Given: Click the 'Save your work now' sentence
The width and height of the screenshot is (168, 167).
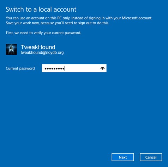Looking at the screenshot, I should tap(58, 23).
